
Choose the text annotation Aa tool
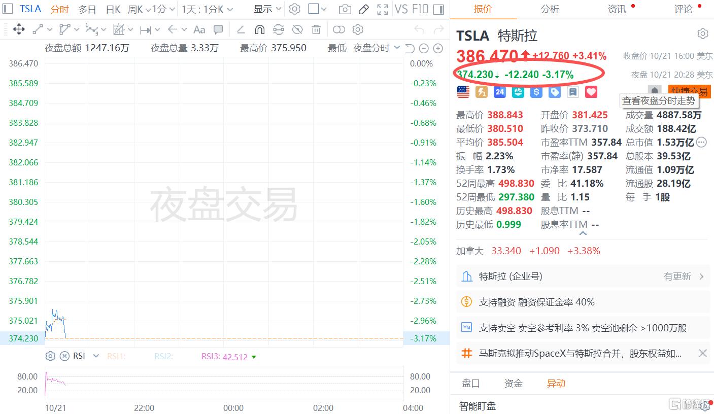(x=199, y=29)
